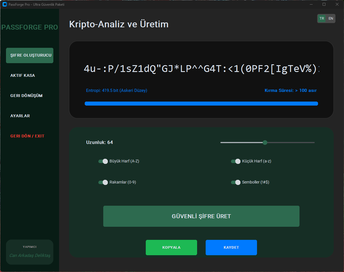Screen dimensions: 344x272
Task: Click the generated password text field
Action: [x=201, y=69]
